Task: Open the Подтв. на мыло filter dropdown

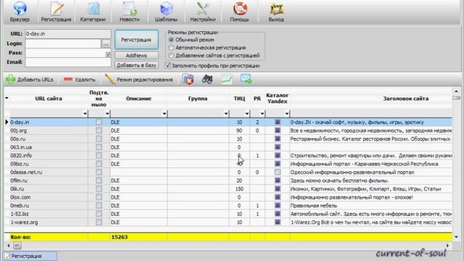Action: coord(107,114)
